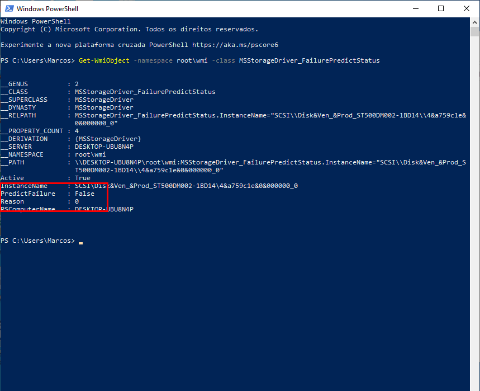Screen dimensions: 480x391
Task: Click the __SERVER value DESKTOP-UBU8N4P
Action: click(104, 147)
